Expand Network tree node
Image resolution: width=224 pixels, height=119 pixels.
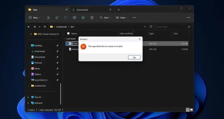pos(28,103)
